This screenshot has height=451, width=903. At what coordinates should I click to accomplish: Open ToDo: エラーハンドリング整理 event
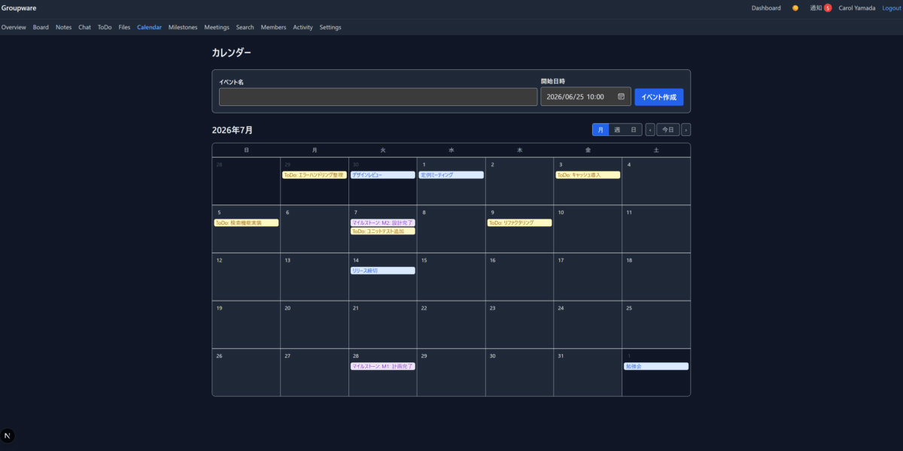coord(314,175)
